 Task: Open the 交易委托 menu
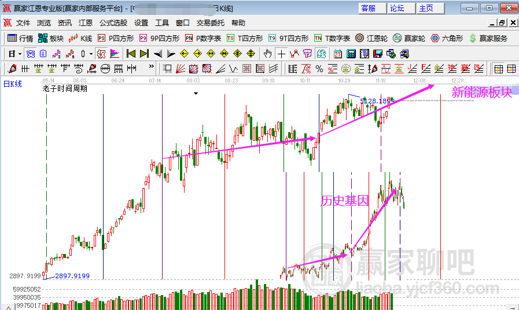click(x=210, y=23)
